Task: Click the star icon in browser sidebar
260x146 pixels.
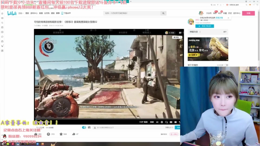Action: pos(2,13)
